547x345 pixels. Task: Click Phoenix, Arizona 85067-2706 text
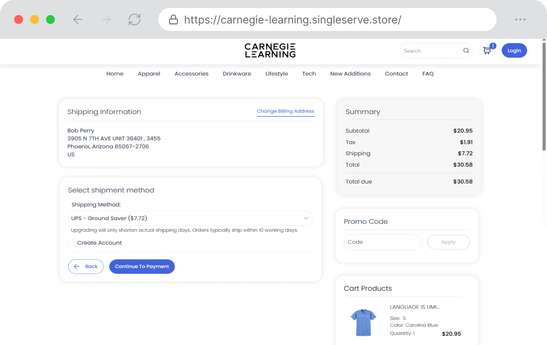point(108,146)
